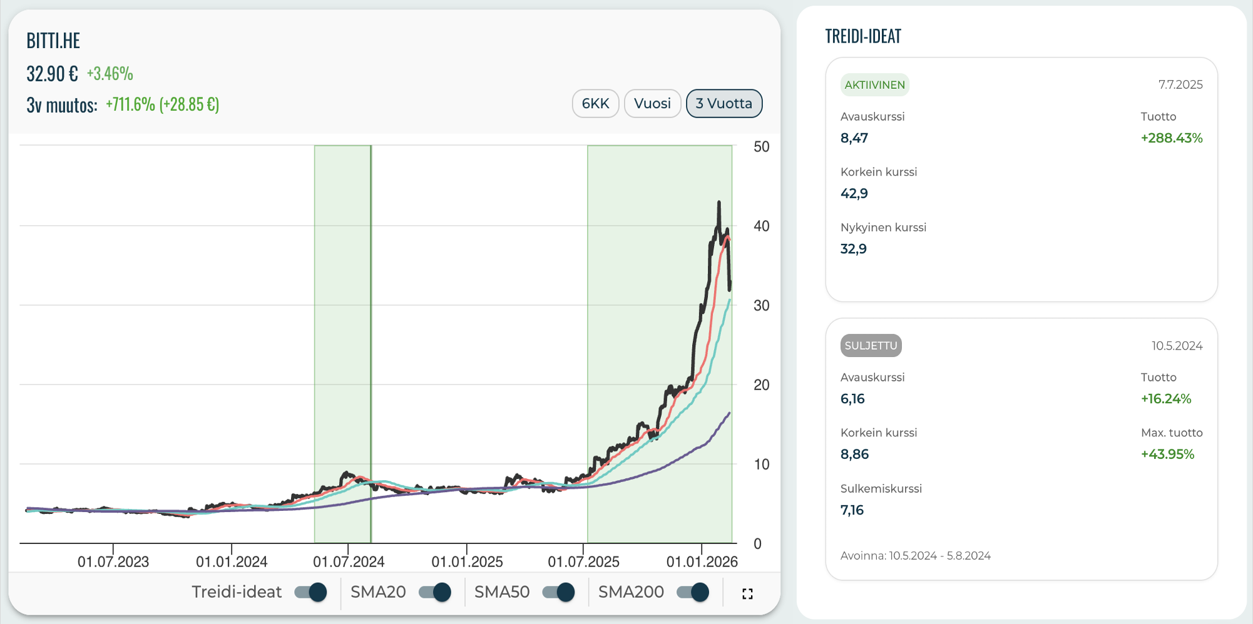Click the SULJETTU status badge
Viewport: 1253px width, 624px height.
871,346
